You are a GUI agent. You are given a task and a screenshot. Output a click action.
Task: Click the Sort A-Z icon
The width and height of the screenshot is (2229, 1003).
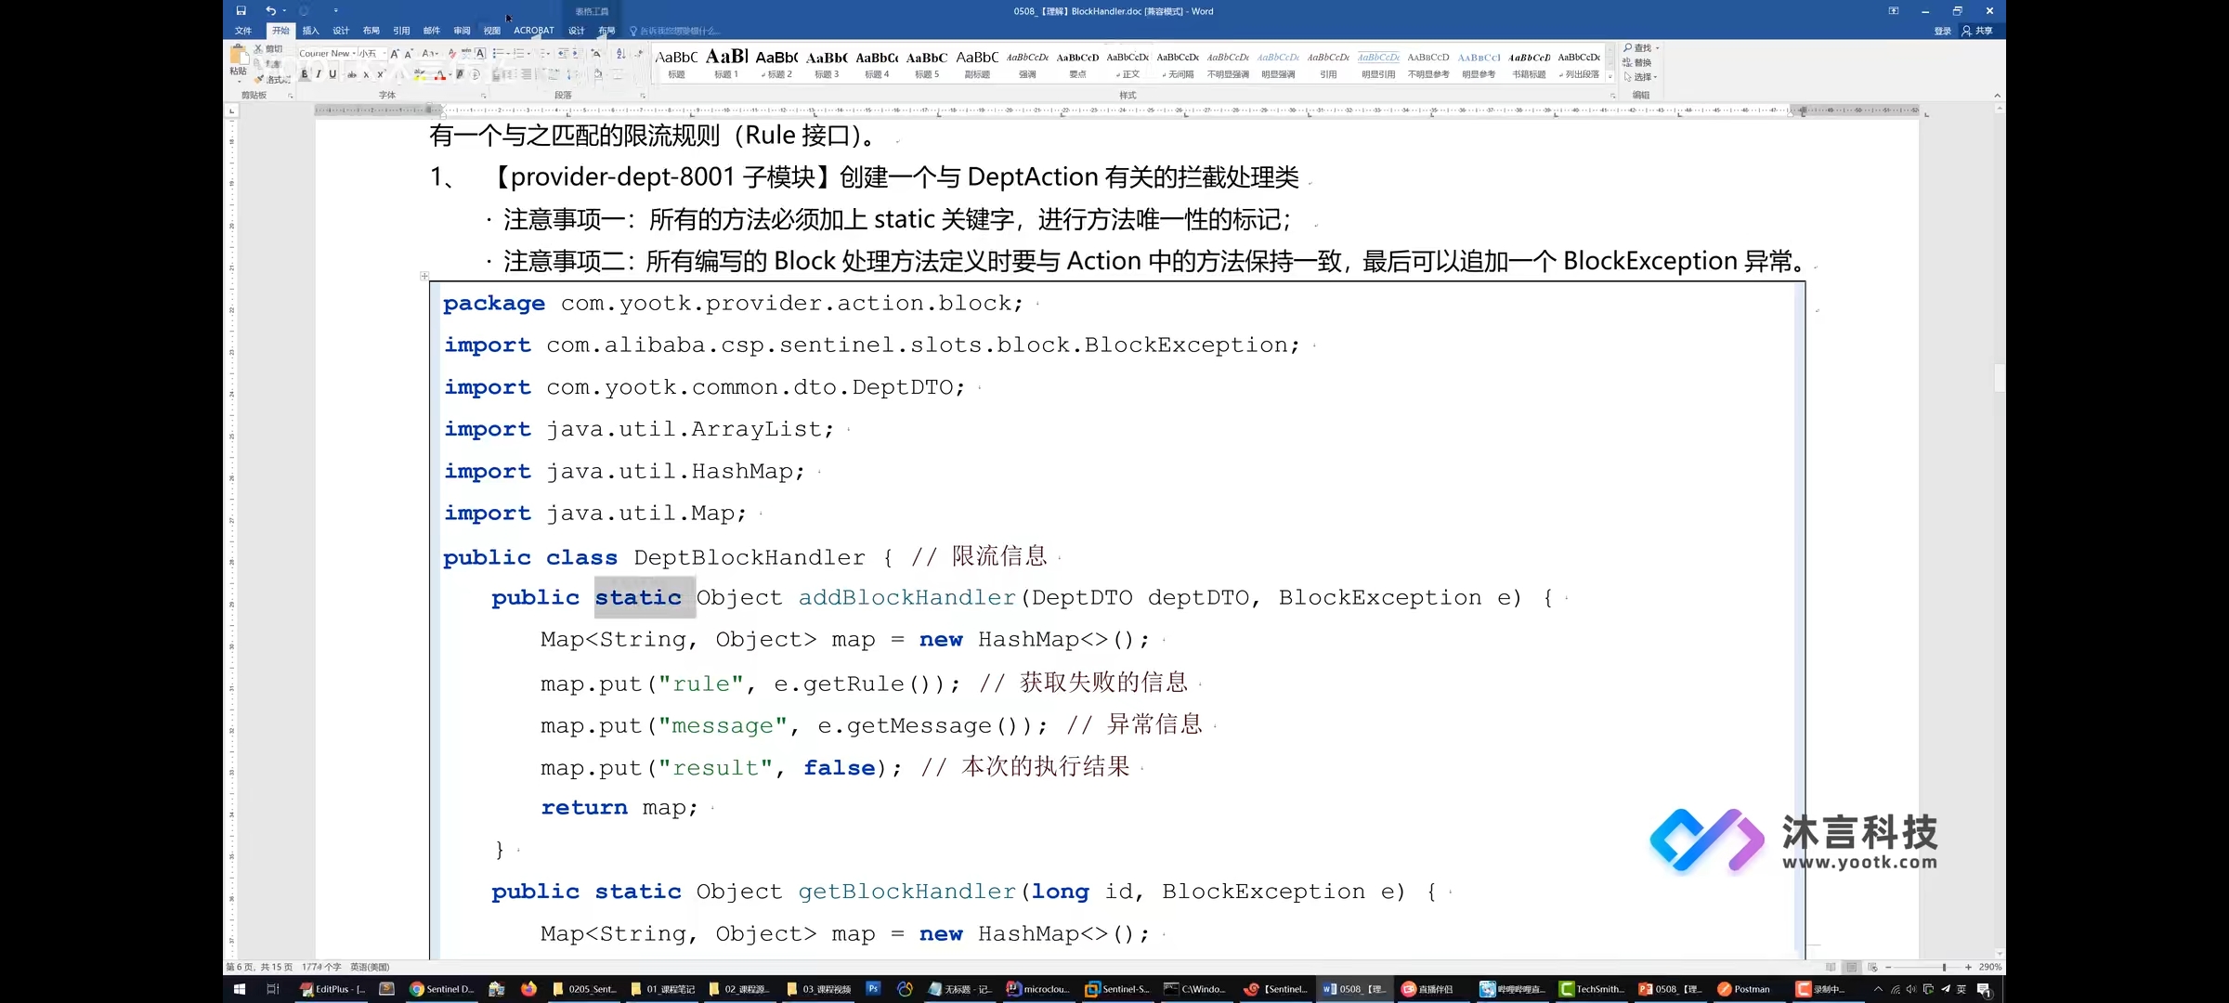coord(620,53)
